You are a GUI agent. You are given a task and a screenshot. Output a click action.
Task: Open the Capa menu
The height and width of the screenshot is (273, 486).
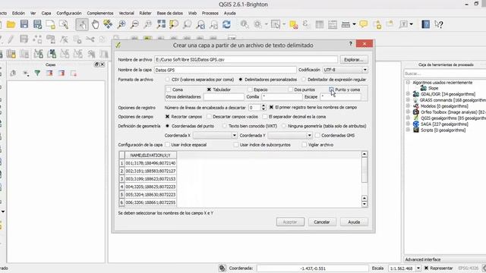click(x=46, y=13)
